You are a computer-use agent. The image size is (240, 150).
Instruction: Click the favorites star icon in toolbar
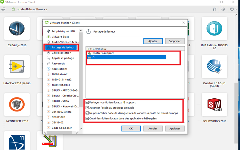(214, 9)
